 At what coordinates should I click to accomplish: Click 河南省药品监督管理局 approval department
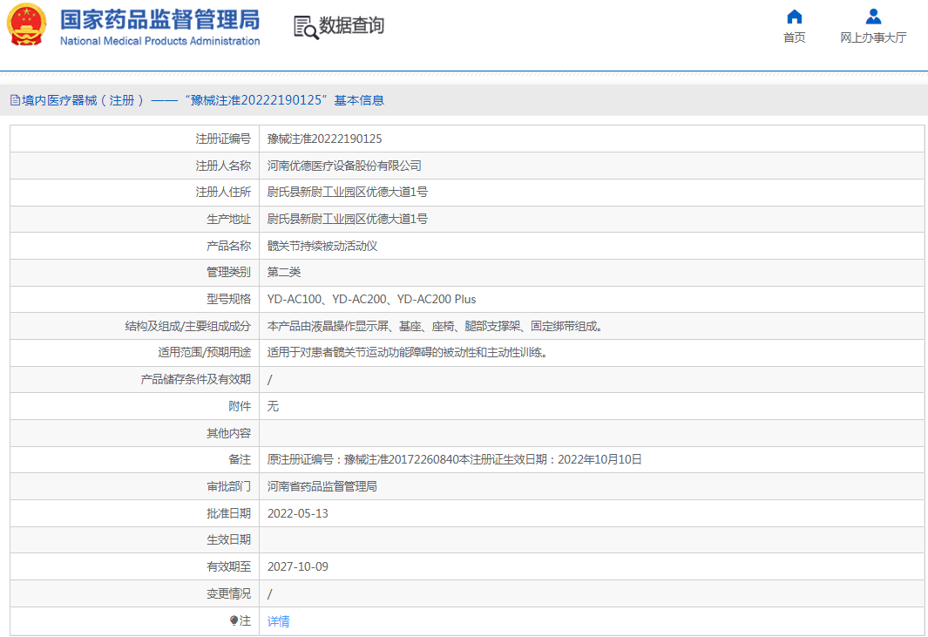click(x=322, y=486)
